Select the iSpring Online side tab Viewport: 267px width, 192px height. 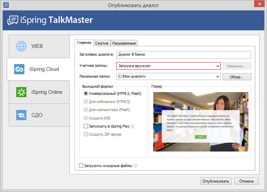pos(39,92)
